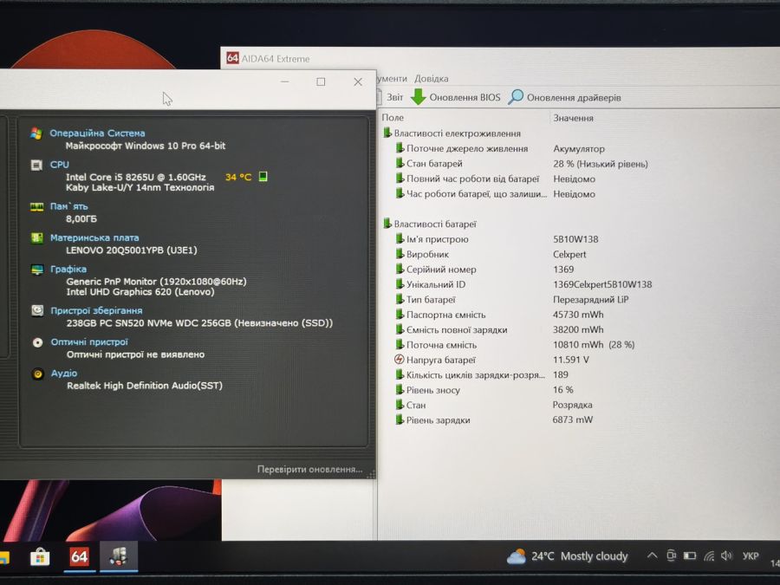Click the motherboard icon

[36, 238]
